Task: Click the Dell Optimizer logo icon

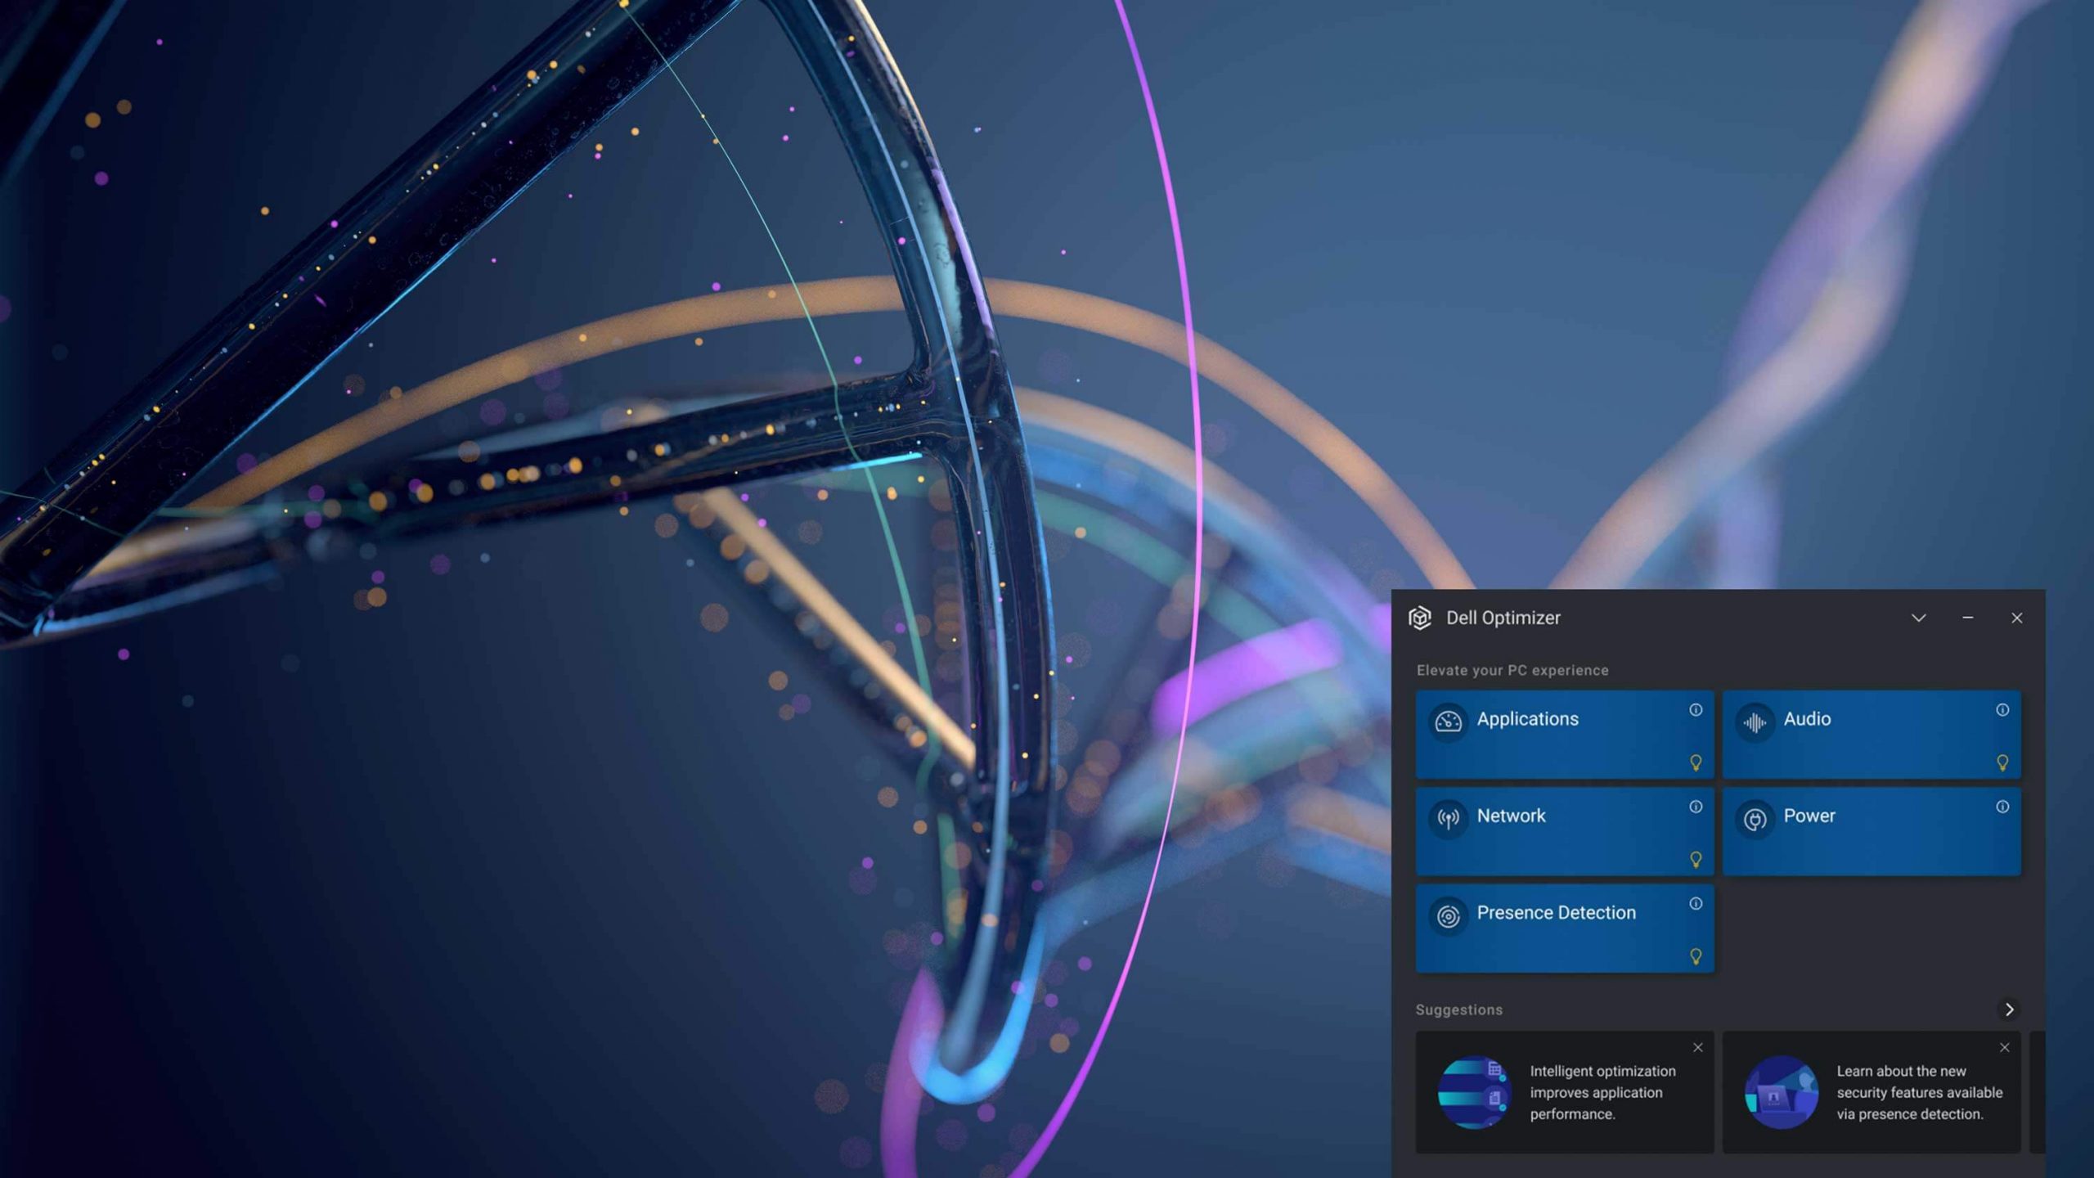Action: click(1420, 618)
